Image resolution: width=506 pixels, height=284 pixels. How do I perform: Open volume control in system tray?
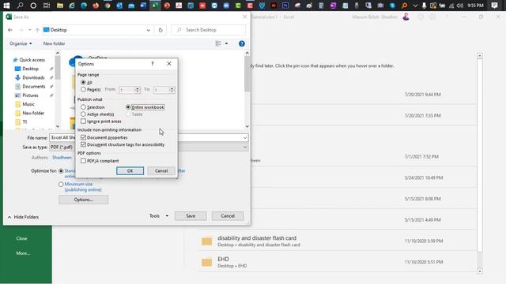[x=460, y=6]
